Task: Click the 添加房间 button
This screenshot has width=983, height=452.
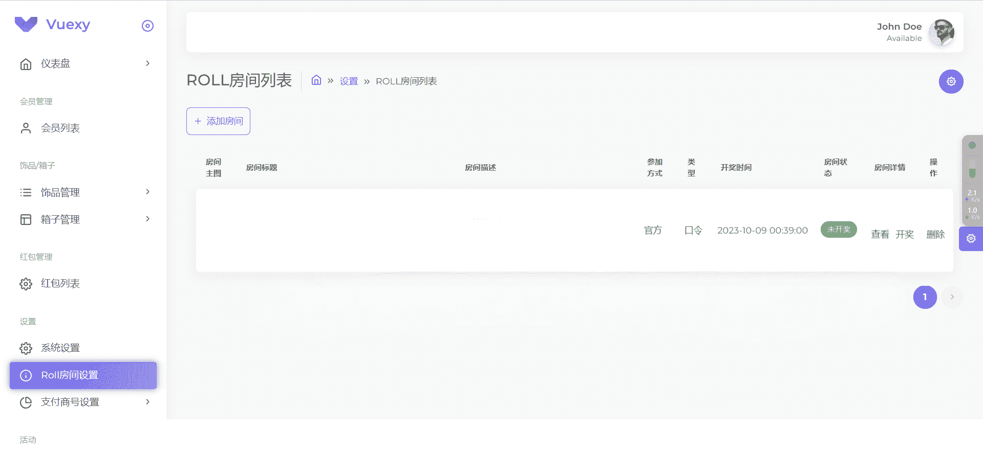Action: pos(218,121)
